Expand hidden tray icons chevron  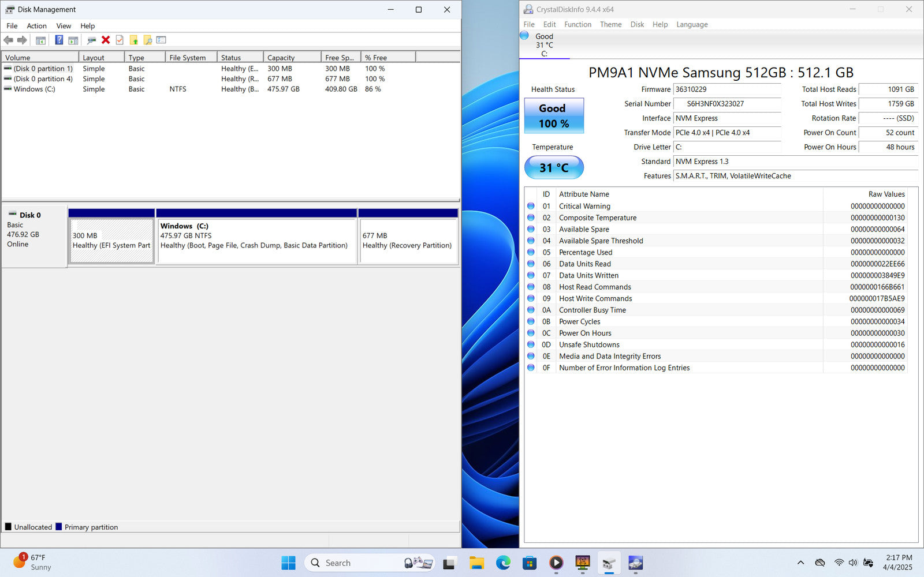(800, 563)
